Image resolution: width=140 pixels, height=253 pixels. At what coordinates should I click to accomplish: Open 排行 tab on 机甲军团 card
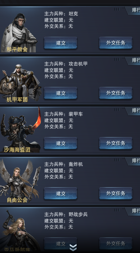(133, 61)
